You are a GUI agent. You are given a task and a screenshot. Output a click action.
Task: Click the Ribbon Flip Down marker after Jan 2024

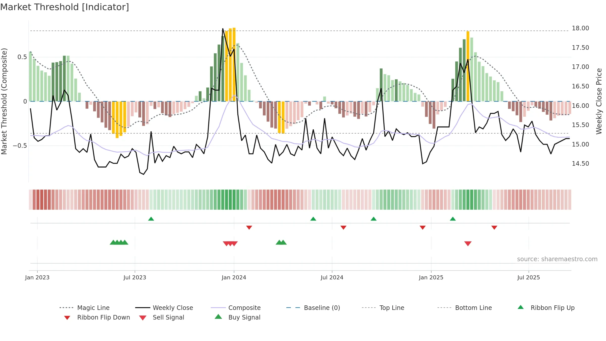click(249, 228)
